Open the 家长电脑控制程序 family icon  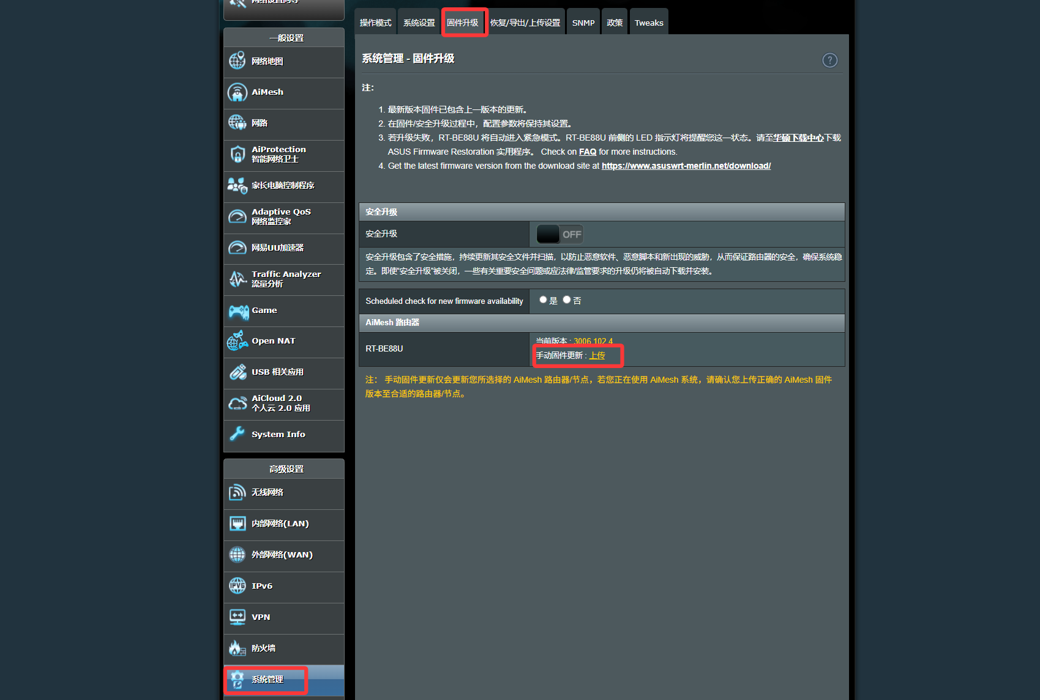pyautogui.click(x=238, y=185)
